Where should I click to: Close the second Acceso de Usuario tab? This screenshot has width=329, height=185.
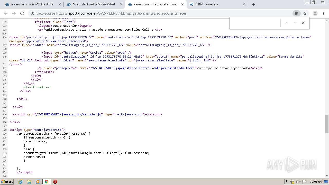(121, 4)
